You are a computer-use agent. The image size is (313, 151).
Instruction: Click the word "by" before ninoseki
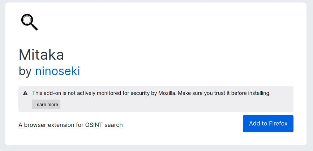coord(25,71)
